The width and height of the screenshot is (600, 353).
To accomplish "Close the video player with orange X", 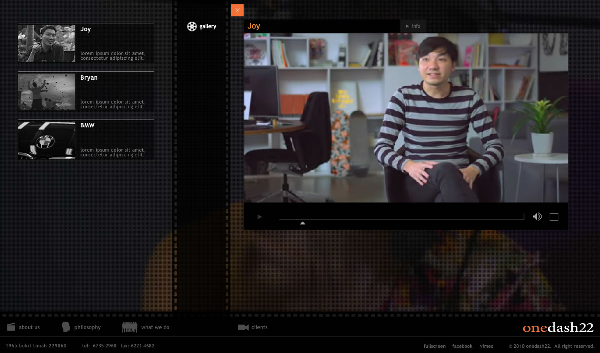I will pyautogui.click(x=237, y=10).
